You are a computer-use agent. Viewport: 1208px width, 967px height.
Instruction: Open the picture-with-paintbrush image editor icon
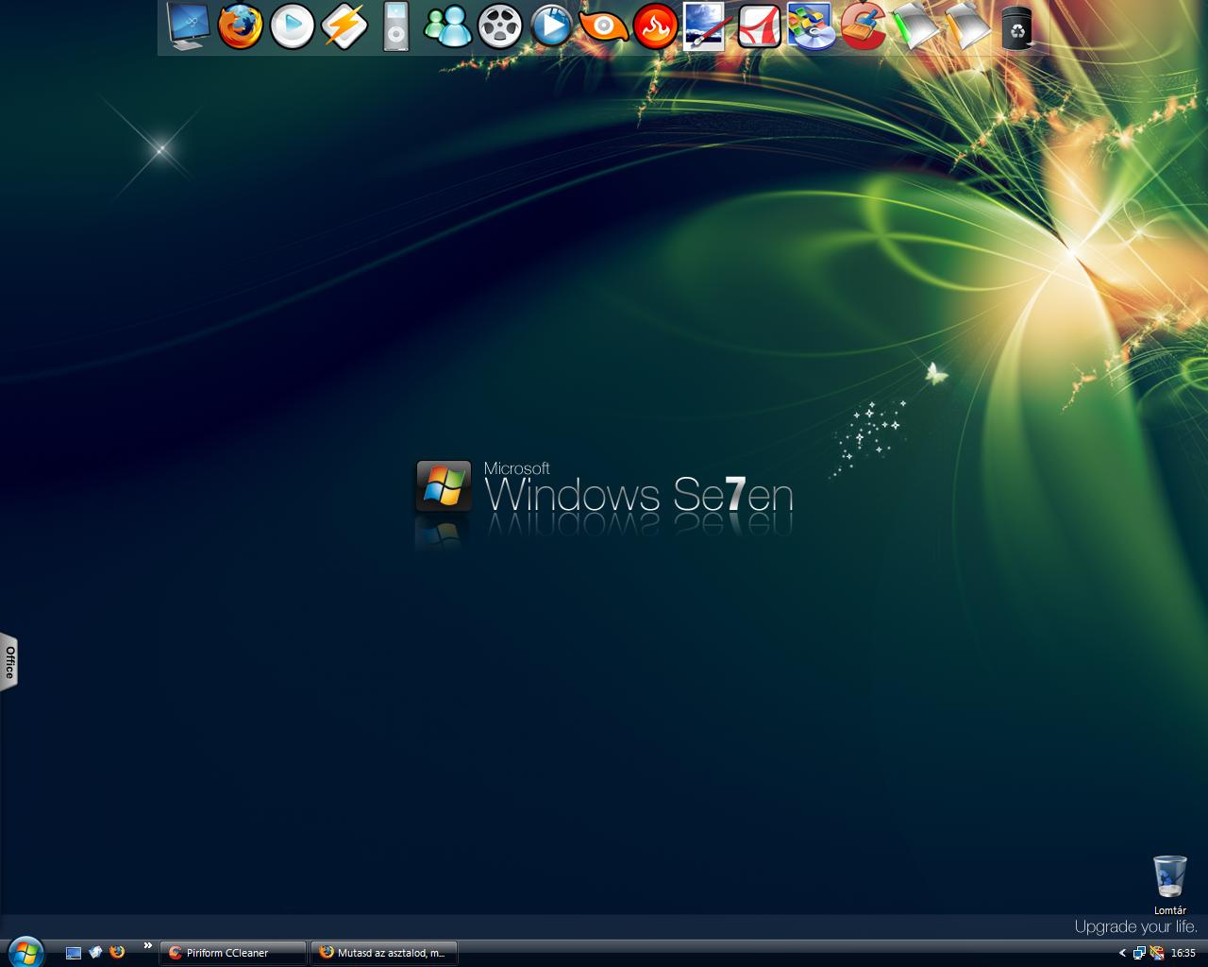point(705,25)
